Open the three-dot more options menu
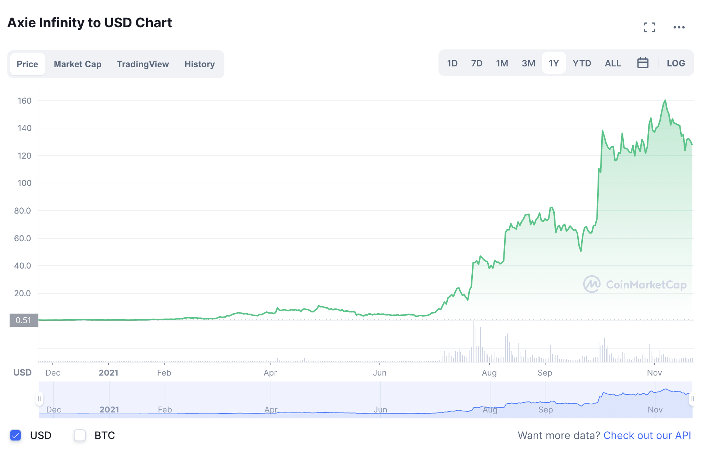 [x=679, y=27]
